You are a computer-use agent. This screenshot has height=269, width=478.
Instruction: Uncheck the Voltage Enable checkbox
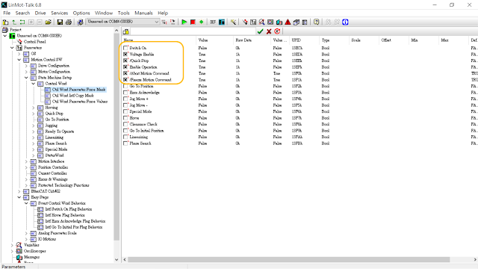(125, 55)
